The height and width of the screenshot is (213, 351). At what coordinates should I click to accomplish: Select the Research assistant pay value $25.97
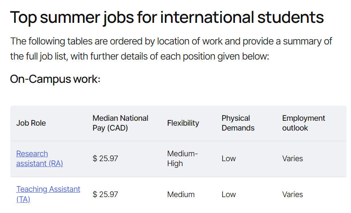tap(105, 158)
